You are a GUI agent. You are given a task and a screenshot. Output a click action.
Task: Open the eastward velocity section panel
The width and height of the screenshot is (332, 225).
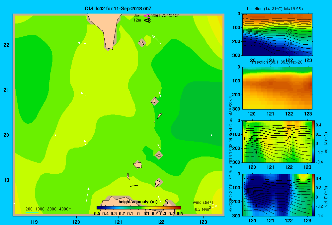pyautogui.click(x=277, y=195)
